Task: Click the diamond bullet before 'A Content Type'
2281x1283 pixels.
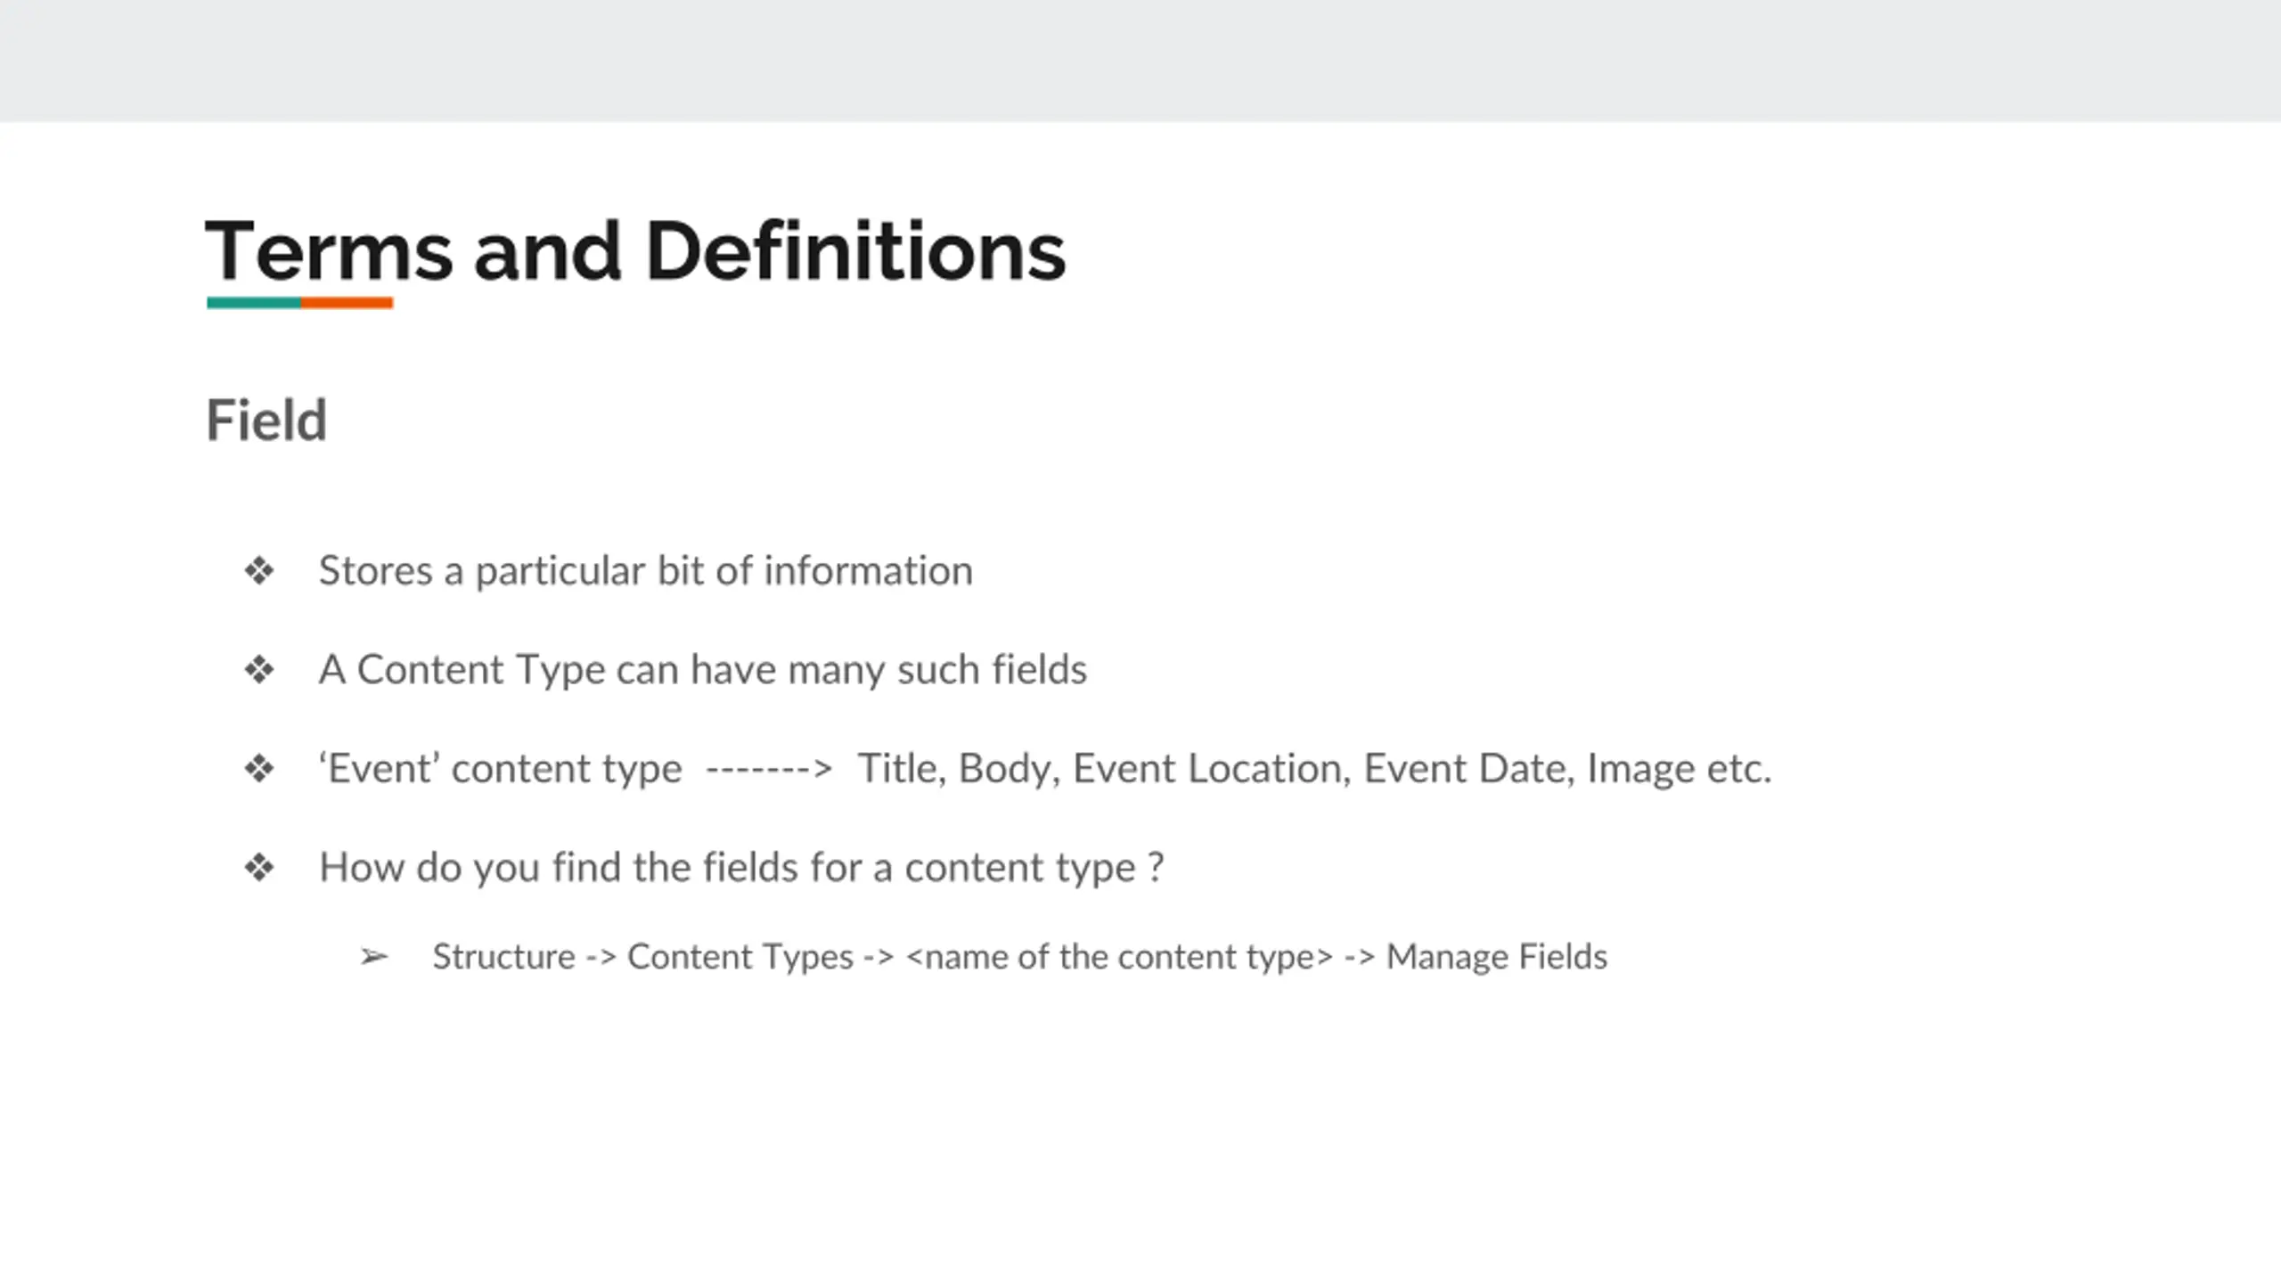Action: pyautogui.click(x=259, y=670)
